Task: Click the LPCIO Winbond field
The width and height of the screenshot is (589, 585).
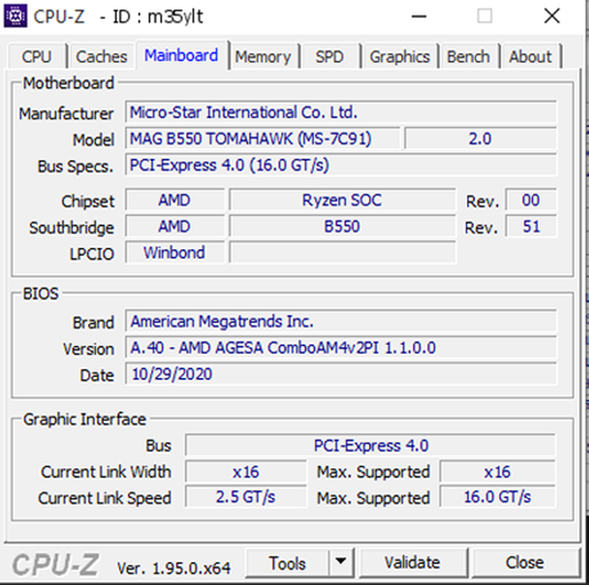Action: pos(175,252)
